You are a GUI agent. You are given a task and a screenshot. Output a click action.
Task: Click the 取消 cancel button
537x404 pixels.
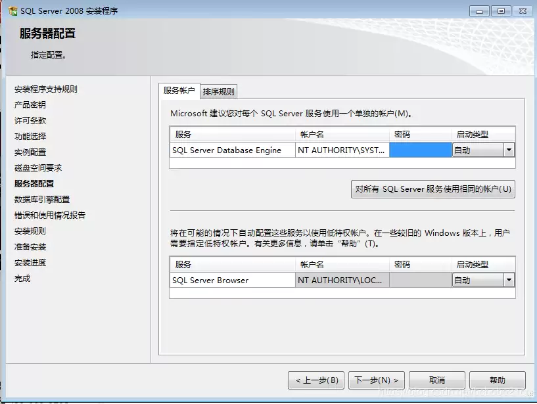point(437,380)
